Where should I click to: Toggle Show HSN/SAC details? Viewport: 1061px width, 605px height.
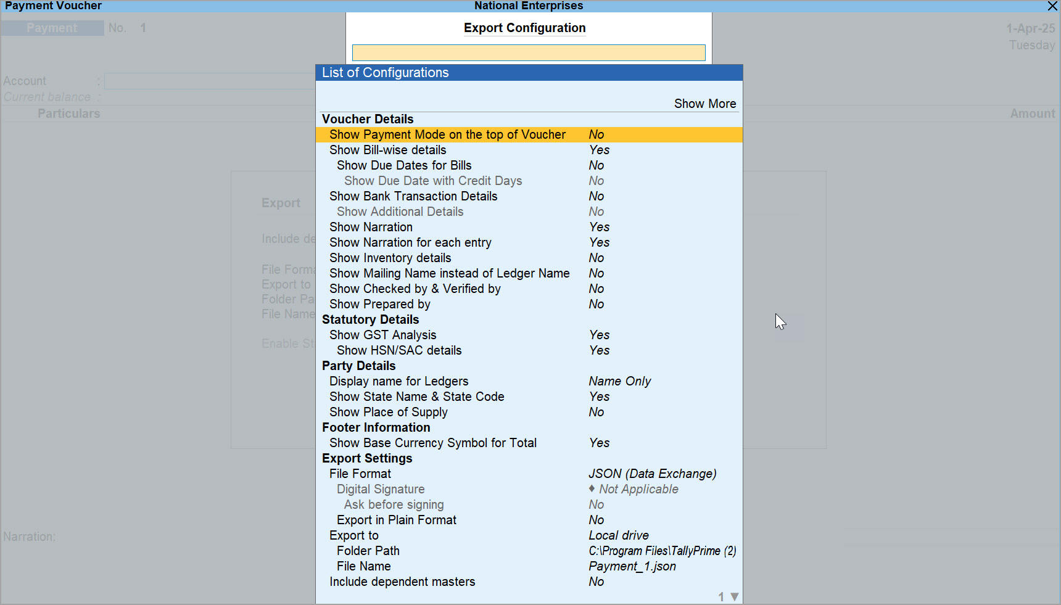tap(398, 350)
